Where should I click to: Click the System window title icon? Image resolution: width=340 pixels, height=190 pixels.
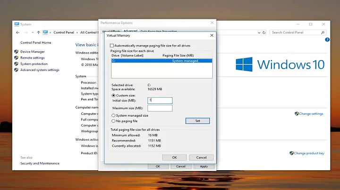coord(17,24)
